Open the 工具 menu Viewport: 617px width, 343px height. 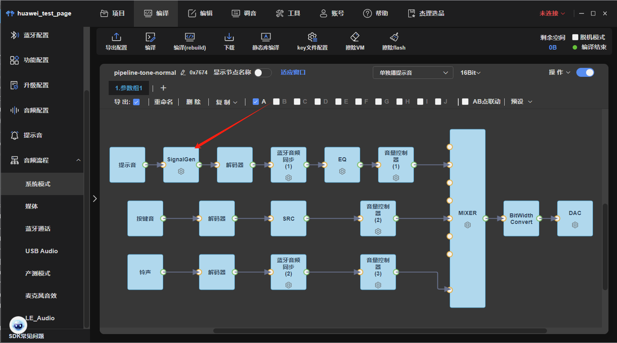point(288,13)
